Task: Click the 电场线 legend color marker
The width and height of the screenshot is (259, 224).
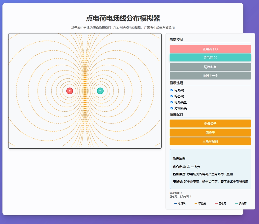Action: point(176,203)
